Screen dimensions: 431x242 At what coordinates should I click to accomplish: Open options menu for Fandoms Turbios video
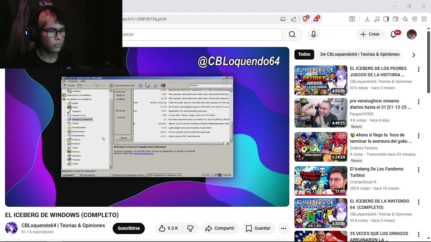[419, 170]
